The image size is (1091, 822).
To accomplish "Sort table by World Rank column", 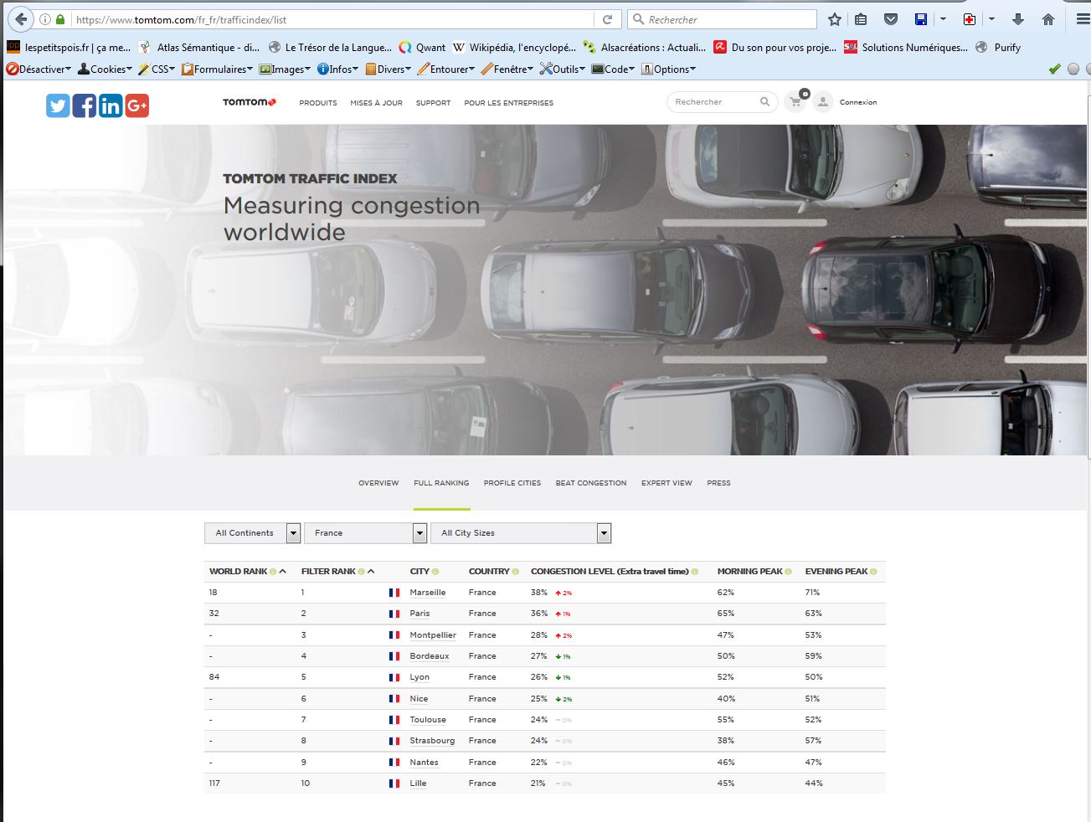I will coord(239,572).
